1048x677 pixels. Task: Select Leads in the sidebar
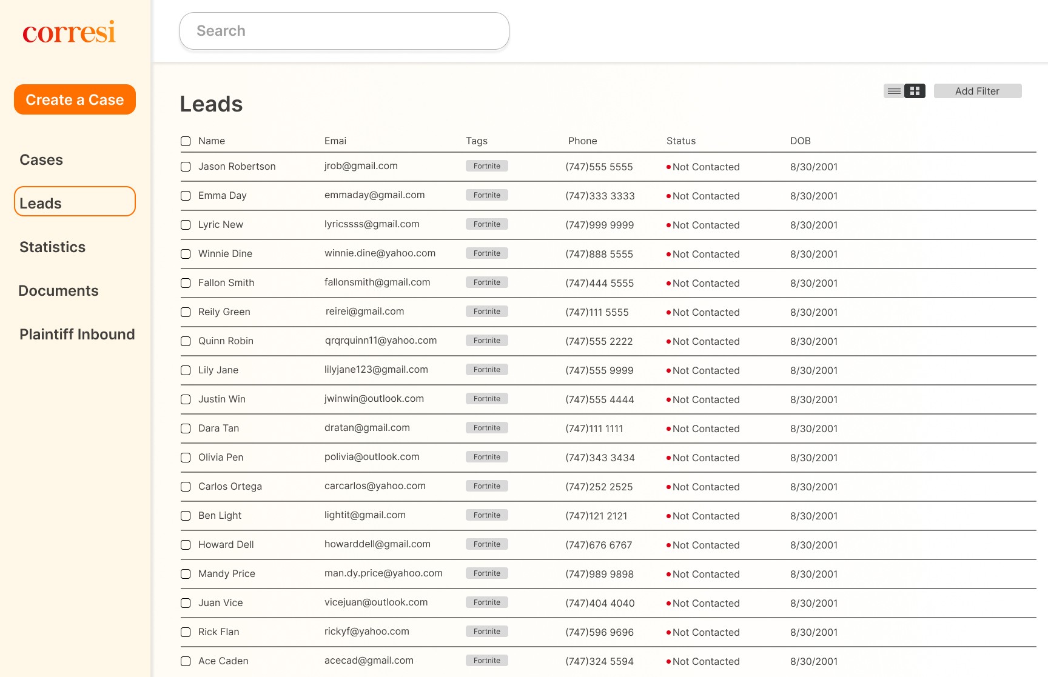click(75, 201)
